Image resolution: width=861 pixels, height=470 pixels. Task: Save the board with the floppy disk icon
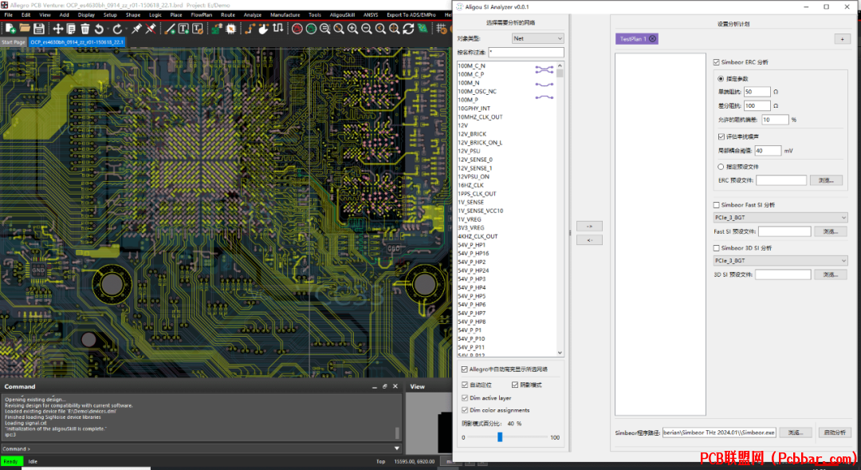pos(38,29)
